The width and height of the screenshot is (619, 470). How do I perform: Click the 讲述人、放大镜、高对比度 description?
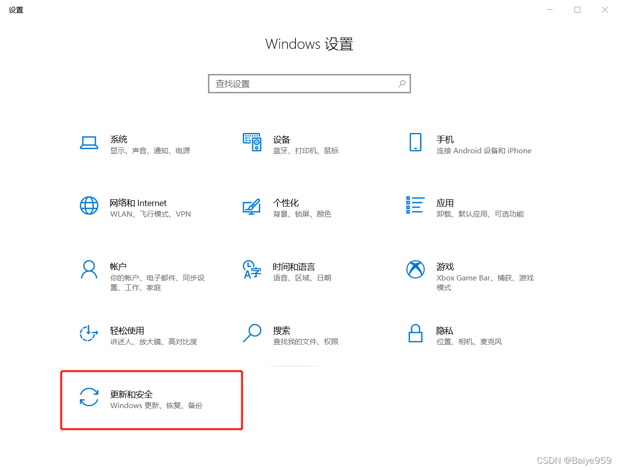coord(154,342)
